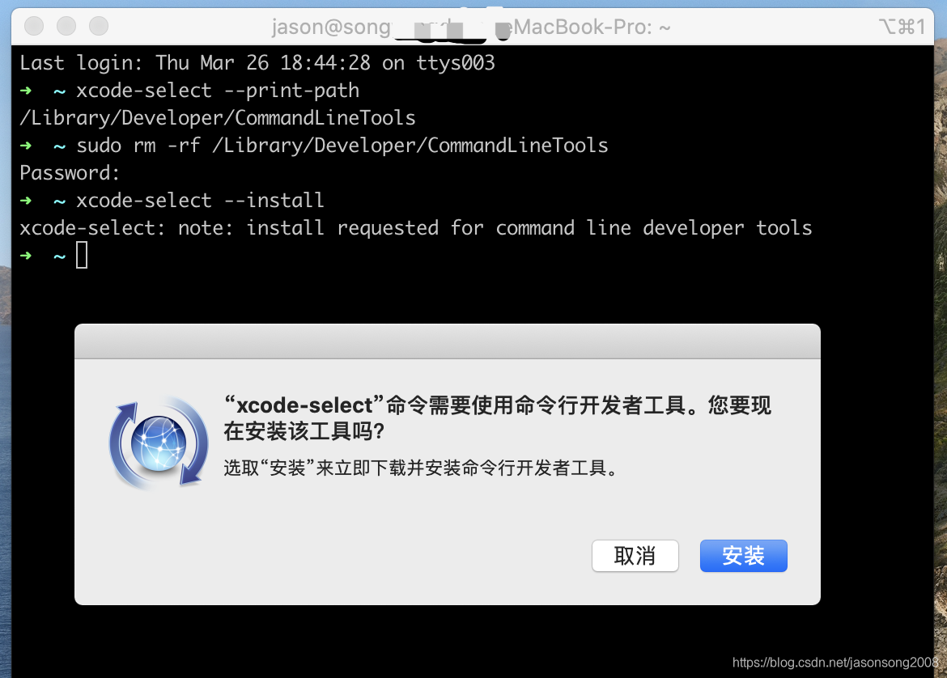Click the Software Update globe icon
Viewport: 947px width, 678px height.
159,443
